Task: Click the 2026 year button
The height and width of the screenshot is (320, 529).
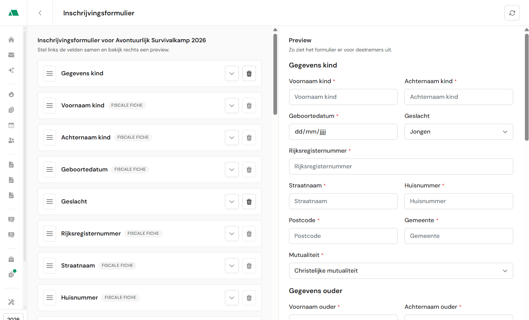Action: click(x=14, y=318)
